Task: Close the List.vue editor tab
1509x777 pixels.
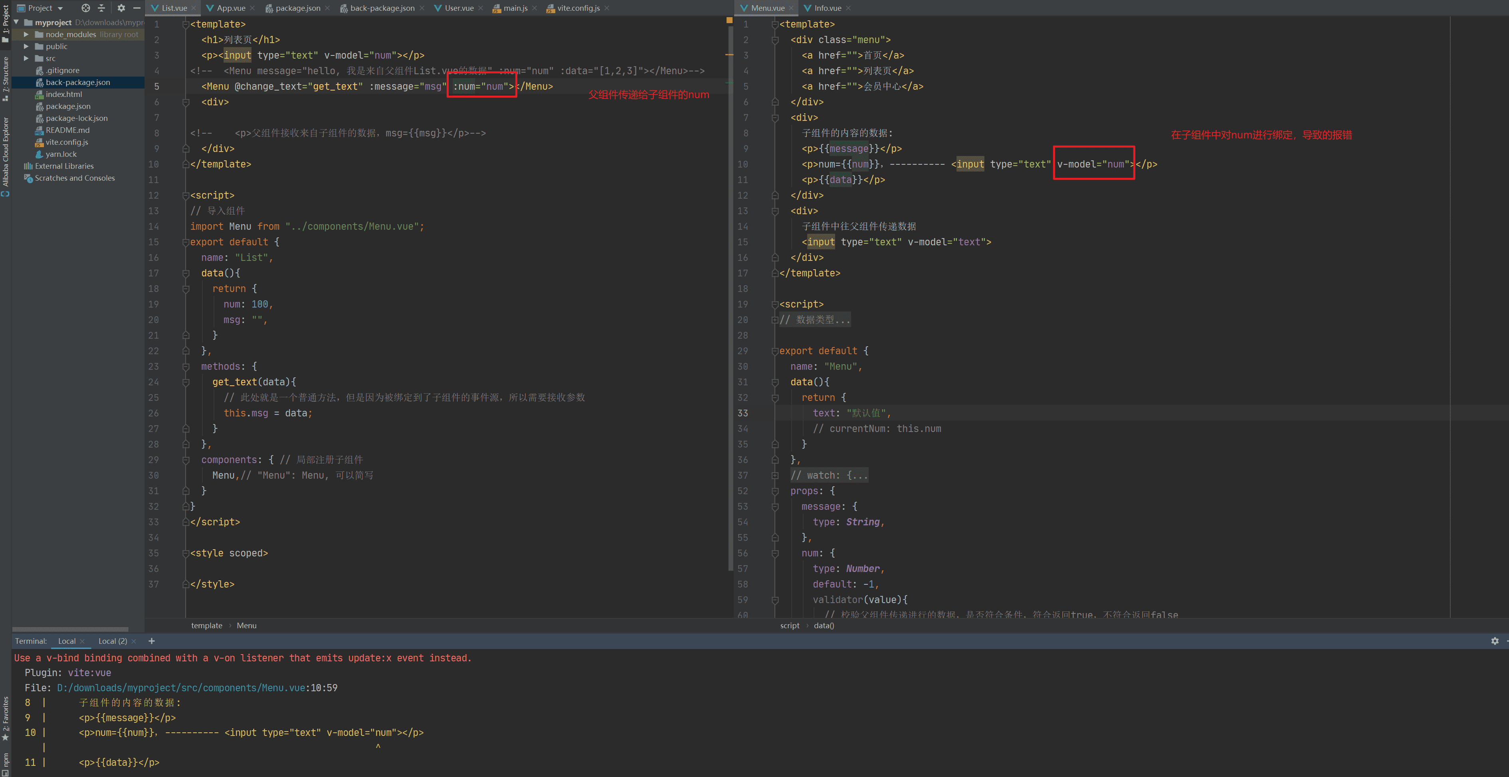Action: [x=193, y=8]
